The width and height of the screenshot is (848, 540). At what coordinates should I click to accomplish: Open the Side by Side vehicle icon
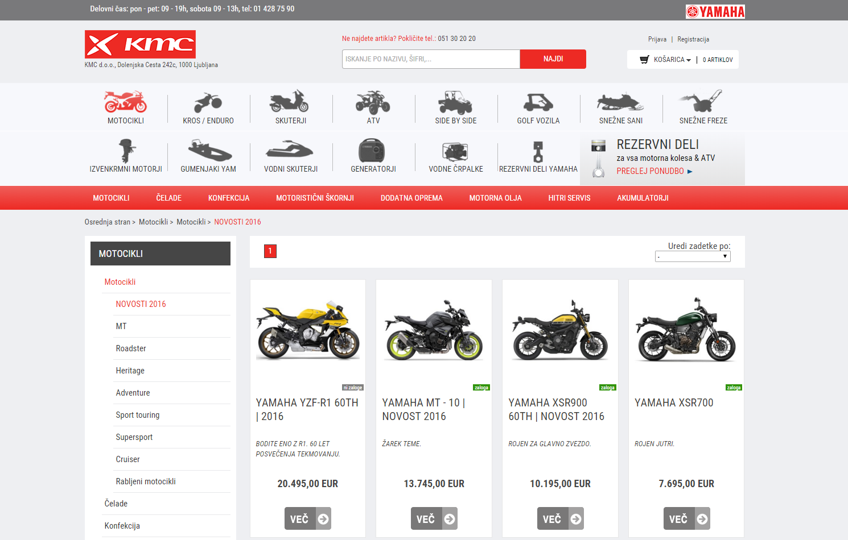point(455,102)
